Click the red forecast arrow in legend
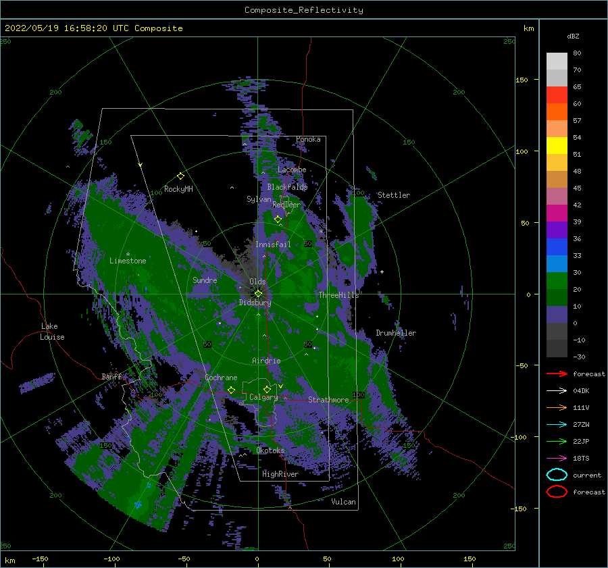The height and width of the screenshot is (568, 608). coord(557,373)
